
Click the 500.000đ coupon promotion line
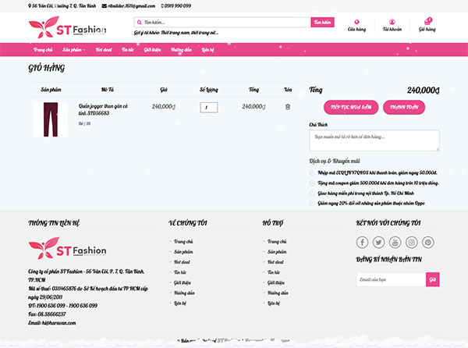coord(378,183)
